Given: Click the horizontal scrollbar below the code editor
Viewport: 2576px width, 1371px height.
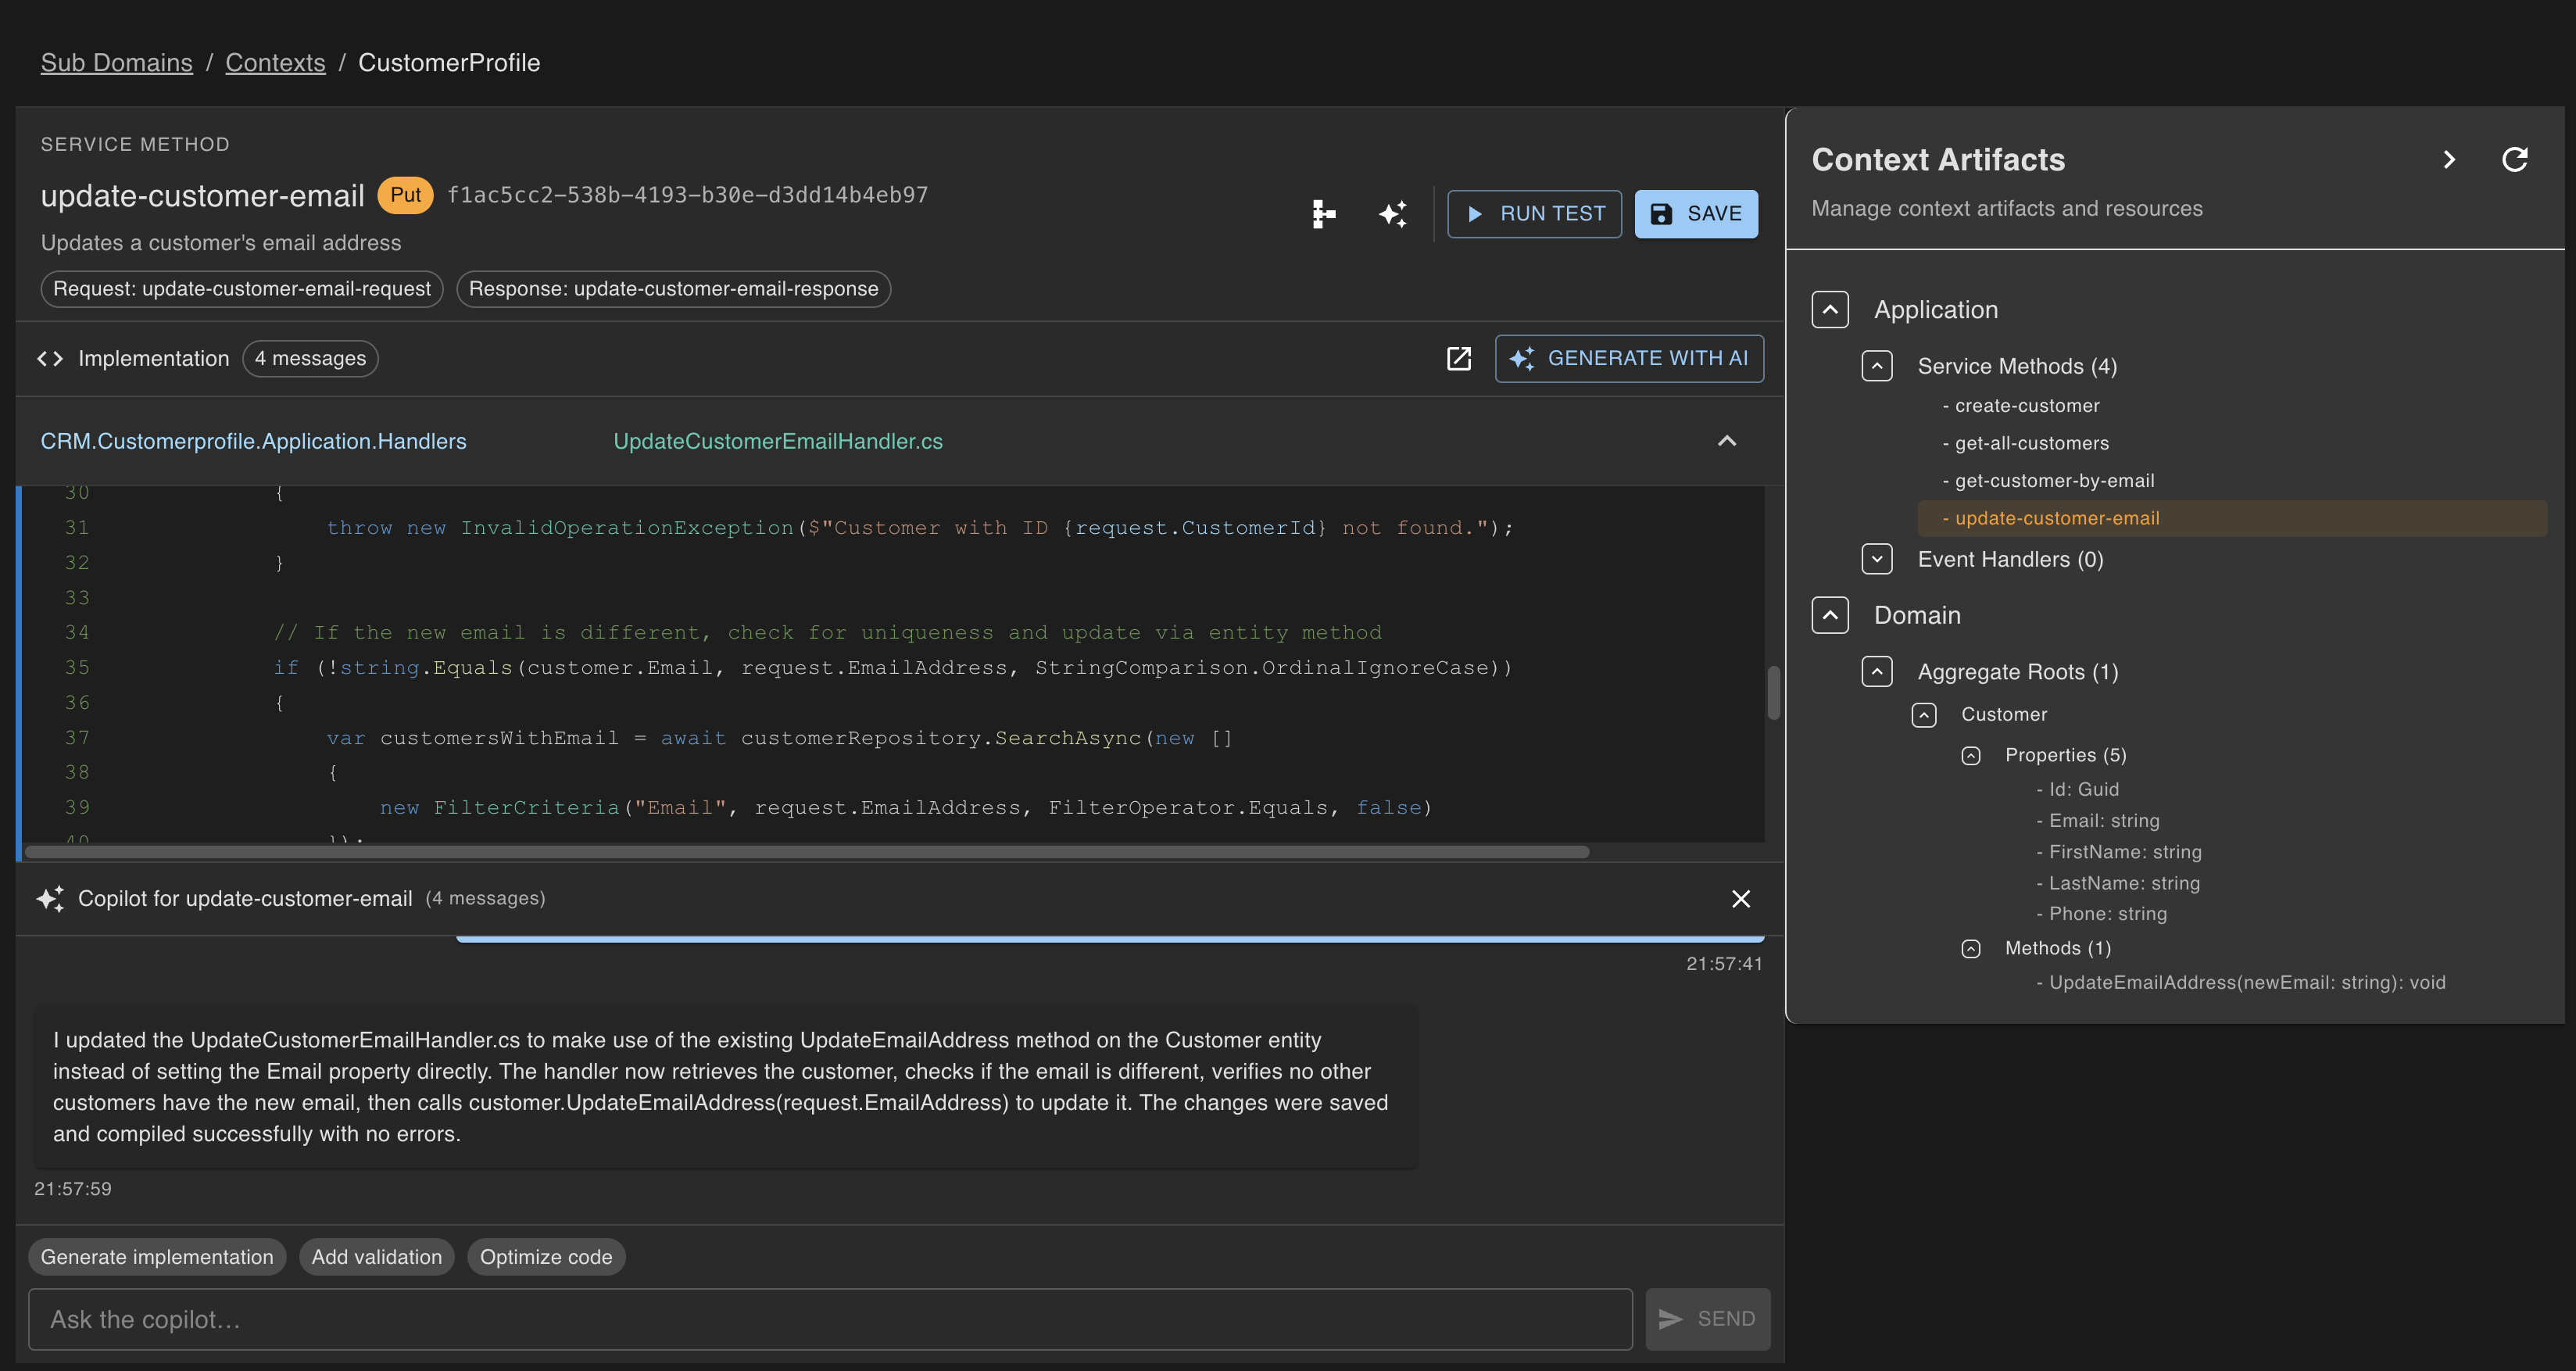Looking at the screenshot, I should tap(800, 852).
